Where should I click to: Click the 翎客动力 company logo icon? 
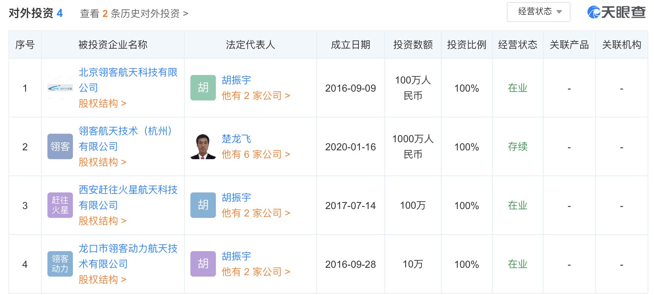coord(60,264)
